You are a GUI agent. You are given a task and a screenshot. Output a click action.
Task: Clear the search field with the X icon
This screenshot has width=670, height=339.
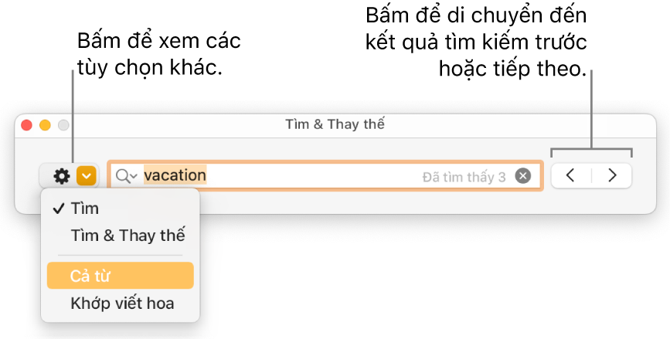tap(523, 176)
